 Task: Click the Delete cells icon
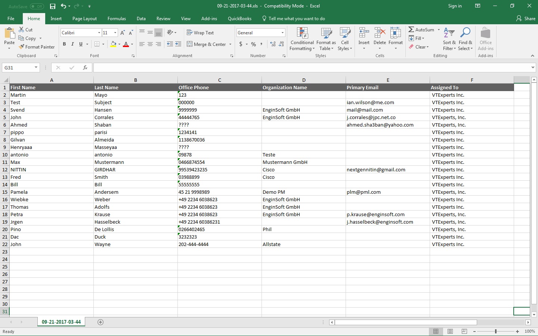(x=380, y=33)
